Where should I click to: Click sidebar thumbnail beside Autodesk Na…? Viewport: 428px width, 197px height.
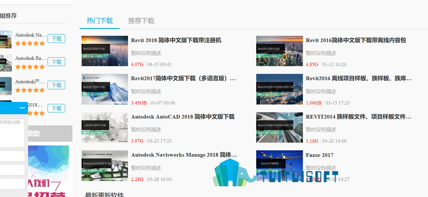tap(6, 40)
